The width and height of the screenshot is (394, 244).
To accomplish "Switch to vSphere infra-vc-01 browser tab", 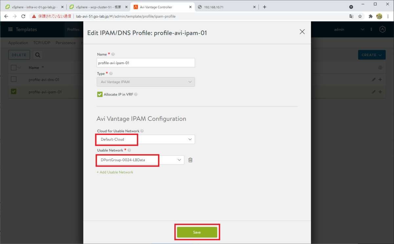I will 34,7.
